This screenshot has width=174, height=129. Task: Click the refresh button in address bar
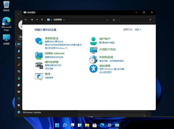[x=114, y=20]
